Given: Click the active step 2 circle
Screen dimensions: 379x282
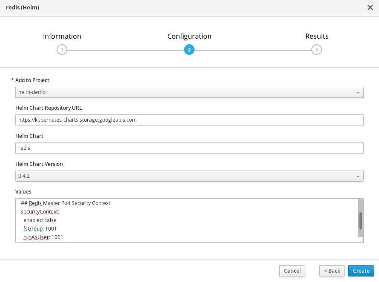Looking at the screenshot, I should coord(189,50).
